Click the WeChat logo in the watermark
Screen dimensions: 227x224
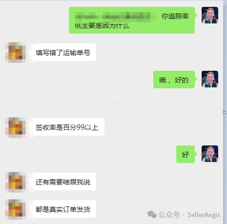(x=152, y=214)
